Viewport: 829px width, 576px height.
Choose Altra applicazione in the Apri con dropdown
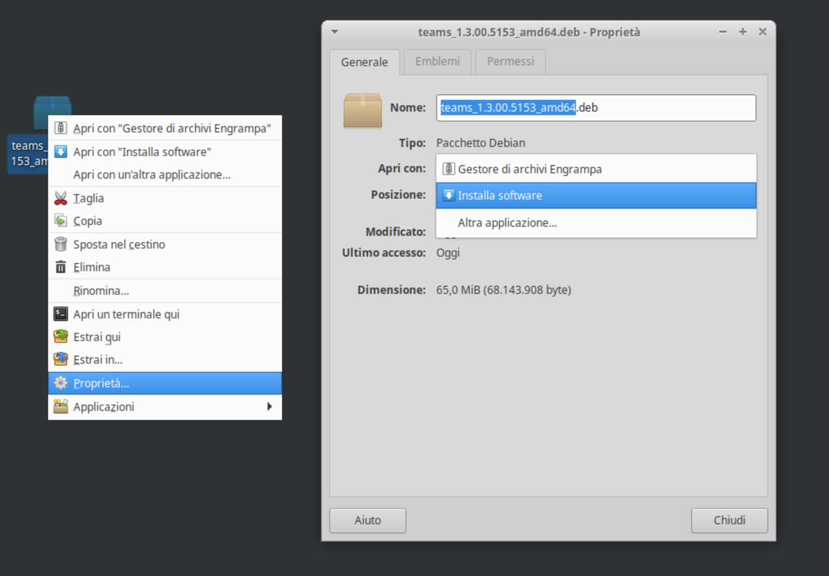pyautogui.click(x=507, y=223)
